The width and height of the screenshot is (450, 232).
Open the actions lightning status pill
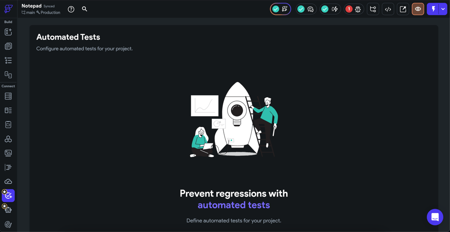pyautogui.click(x=330, y=9)
